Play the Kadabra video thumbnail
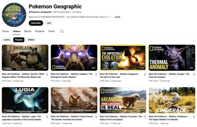Screen dimensions: 197x127 point(74,58)
